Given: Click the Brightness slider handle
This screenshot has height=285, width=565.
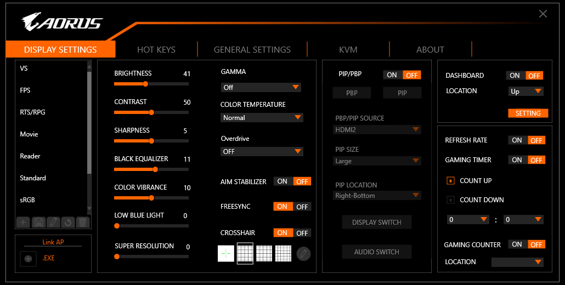Looking at the screenshot, I should point(145,84).
